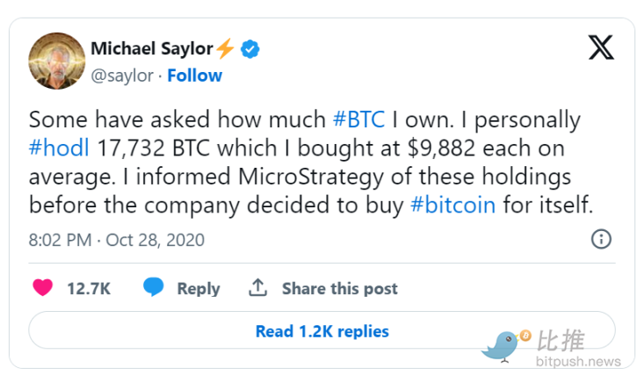Click the Michael Saylor display name

tap(150, 49)
